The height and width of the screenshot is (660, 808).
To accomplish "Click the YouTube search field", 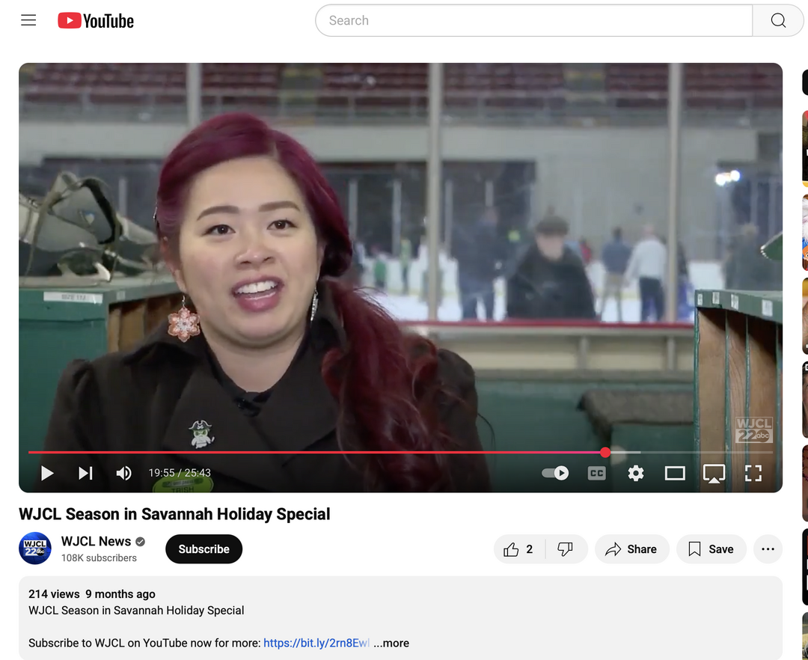I will click(x=533, y=20).
